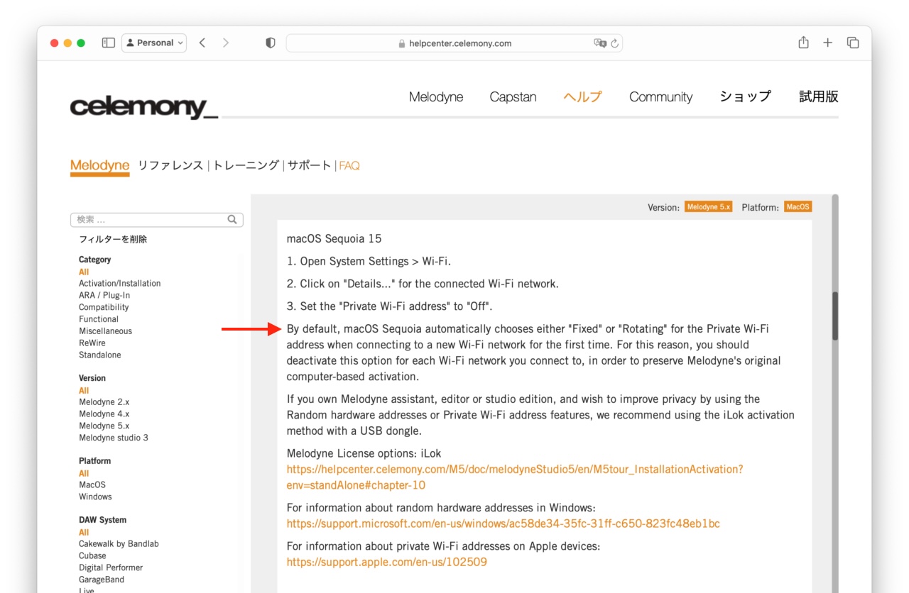Open the support.microsoft.com link

[x=504, y=524]
